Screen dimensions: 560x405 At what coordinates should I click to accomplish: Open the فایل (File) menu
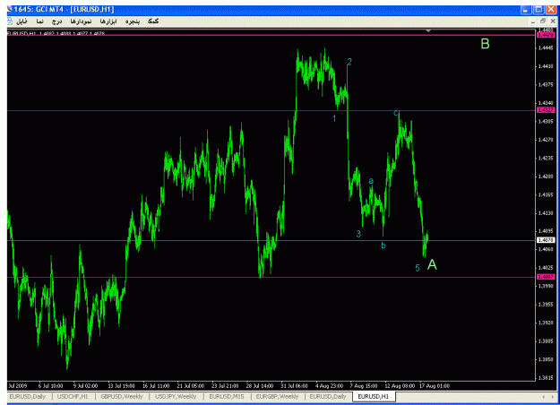tap(22, 22)
